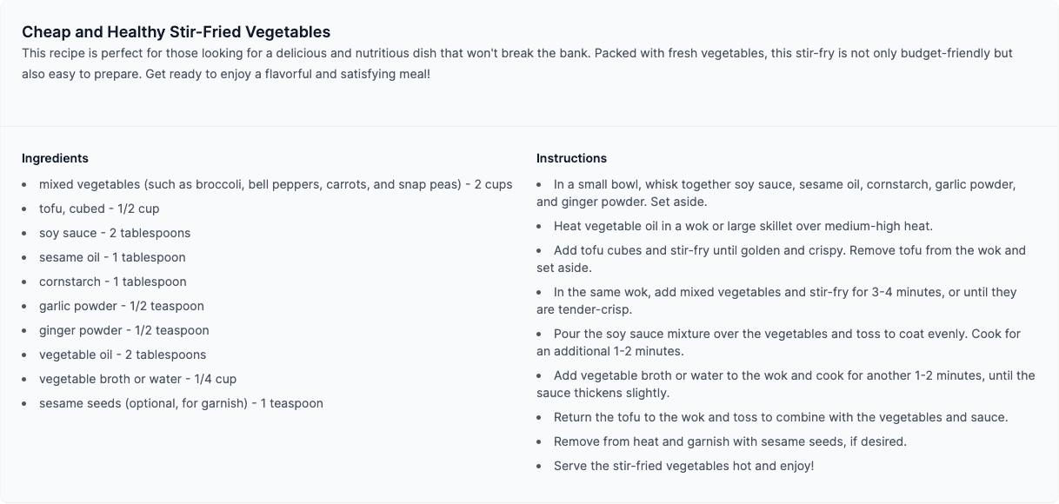Click the return the tofu step
The image size is (1059, 504).
[780, 417]
